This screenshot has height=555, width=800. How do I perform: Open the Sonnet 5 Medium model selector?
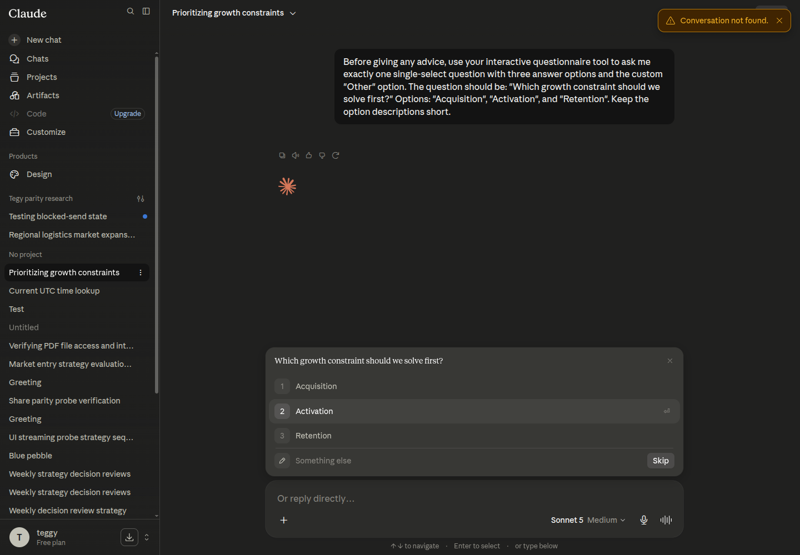(588, 520)
